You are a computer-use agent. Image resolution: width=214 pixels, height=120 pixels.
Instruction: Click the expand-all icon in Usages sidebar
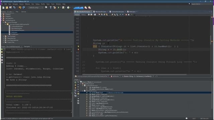75,90
